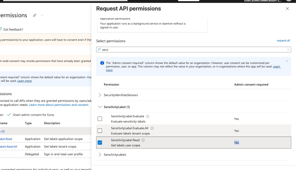Click the Application permissions card
This screenshot has width=296, height=170.
pyautogui.click(x=152, y=25)
